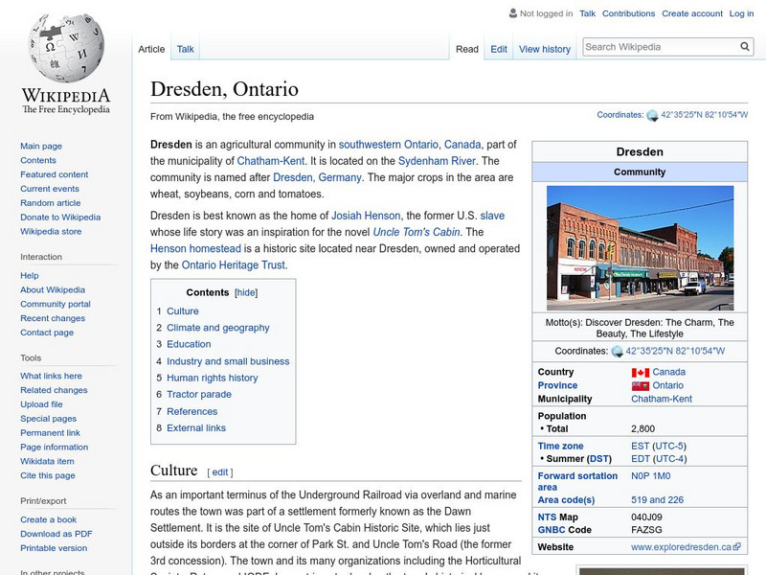Screen dimensions: 766x575
Task: Open the Edit tab
Action: pyautogui.click(x=499, y=49)
